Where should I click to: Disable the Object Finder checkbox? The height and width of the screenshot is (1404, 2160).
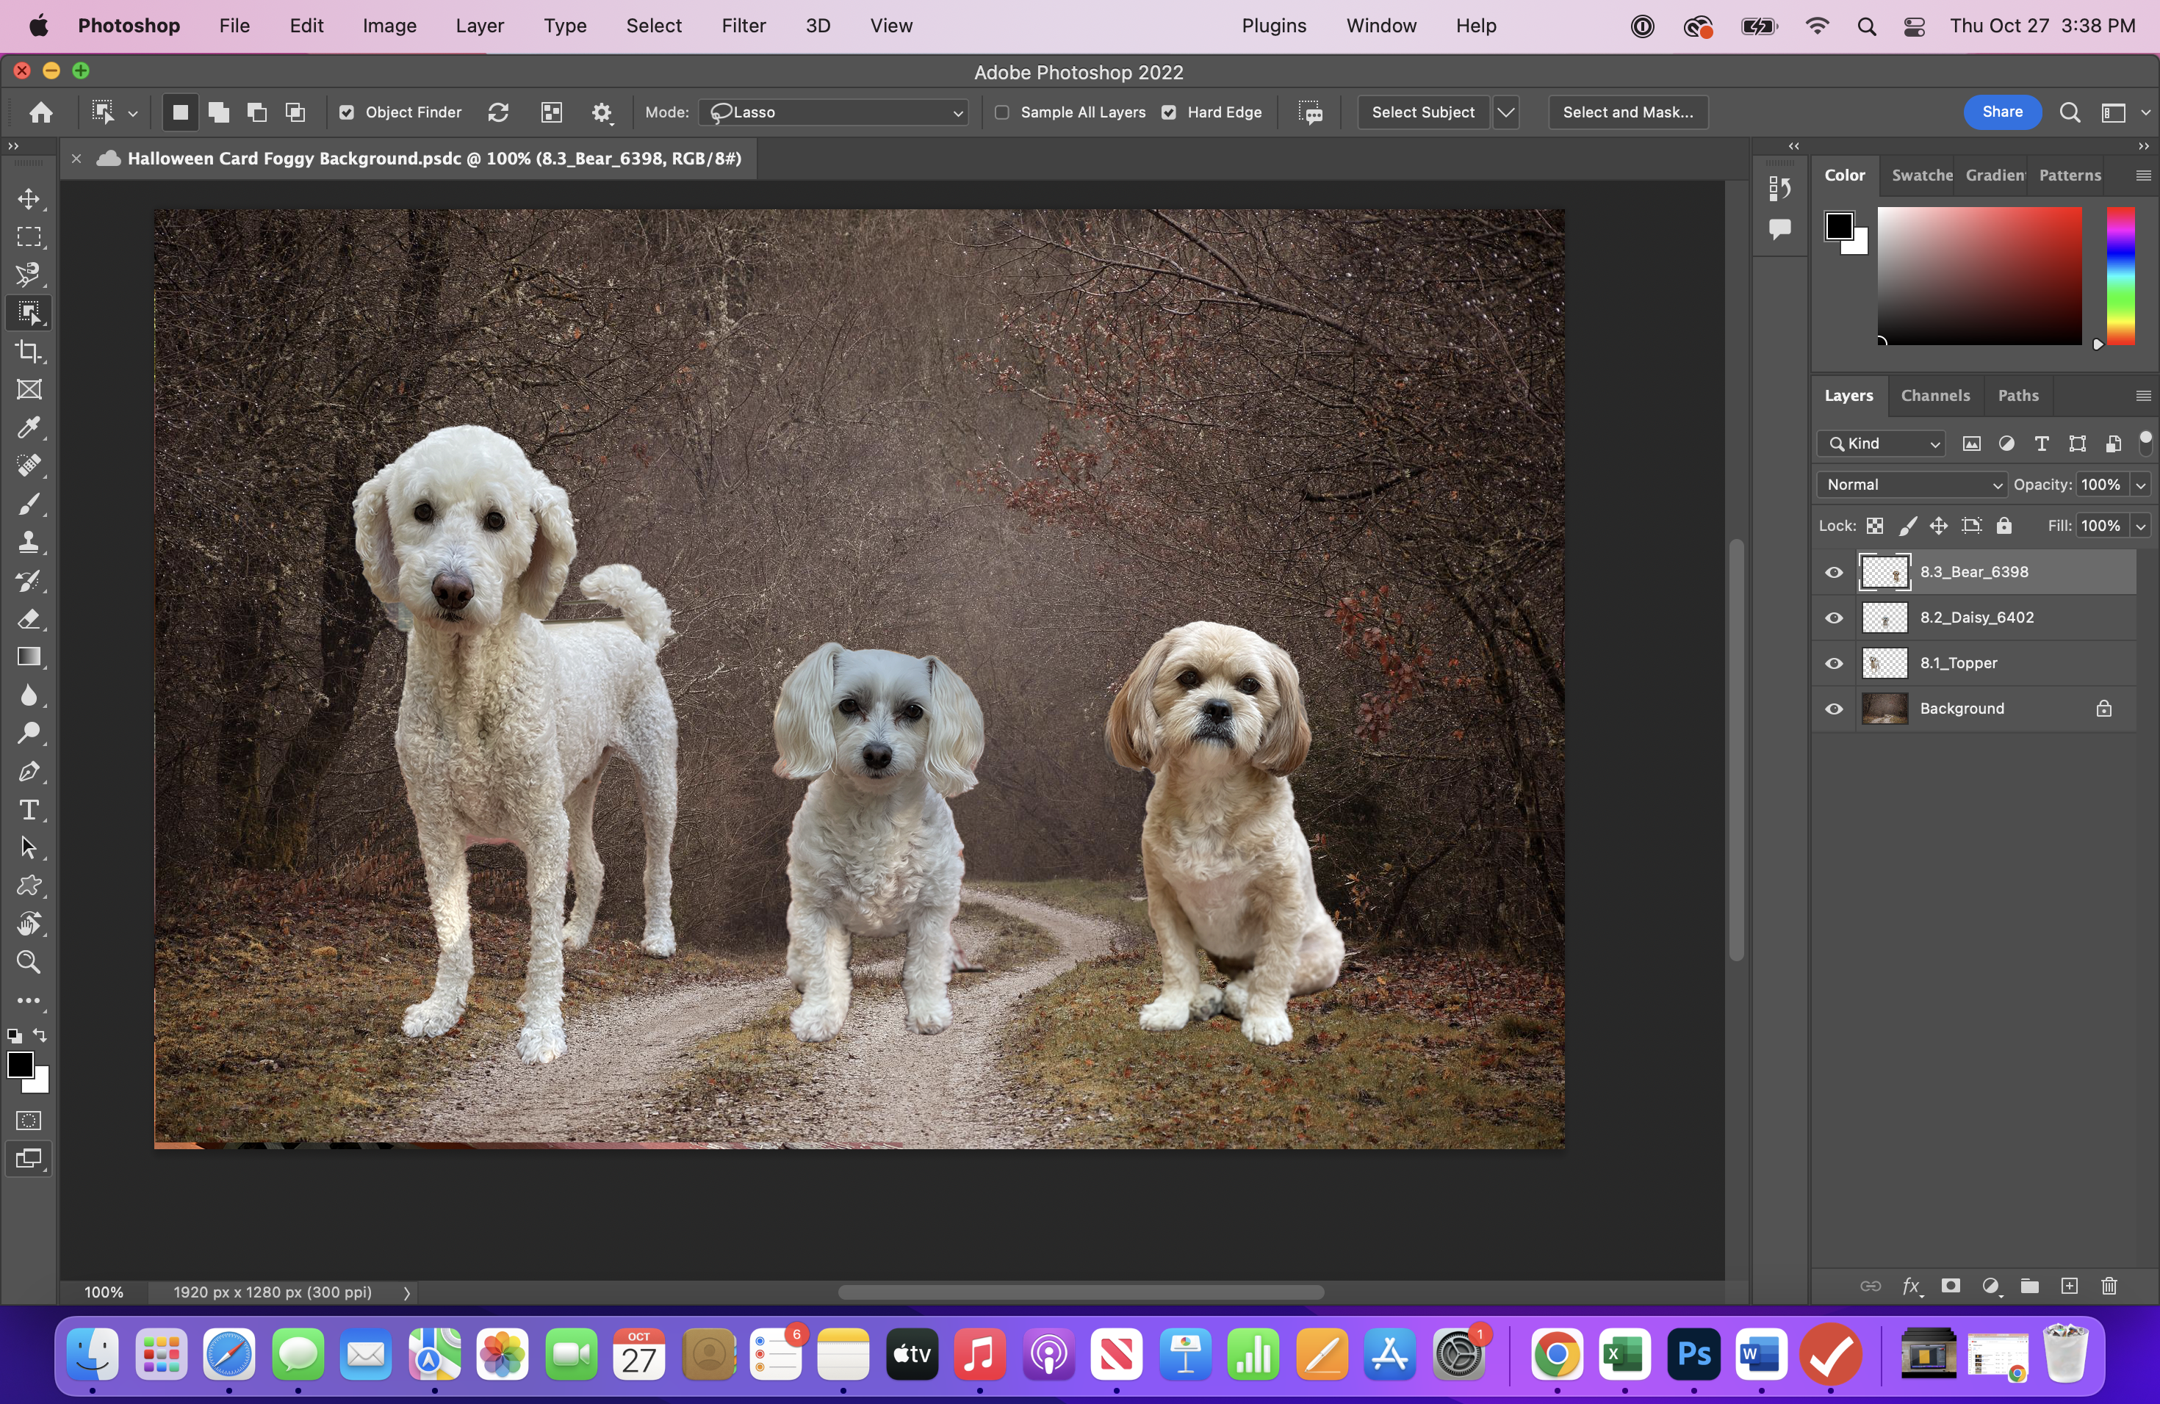pyautogui.click(x=347, y=112)
